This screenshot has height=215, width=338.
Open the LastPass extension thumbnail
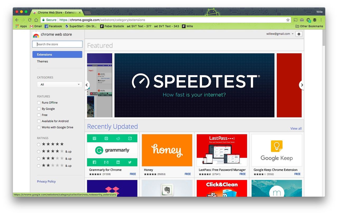222,150
